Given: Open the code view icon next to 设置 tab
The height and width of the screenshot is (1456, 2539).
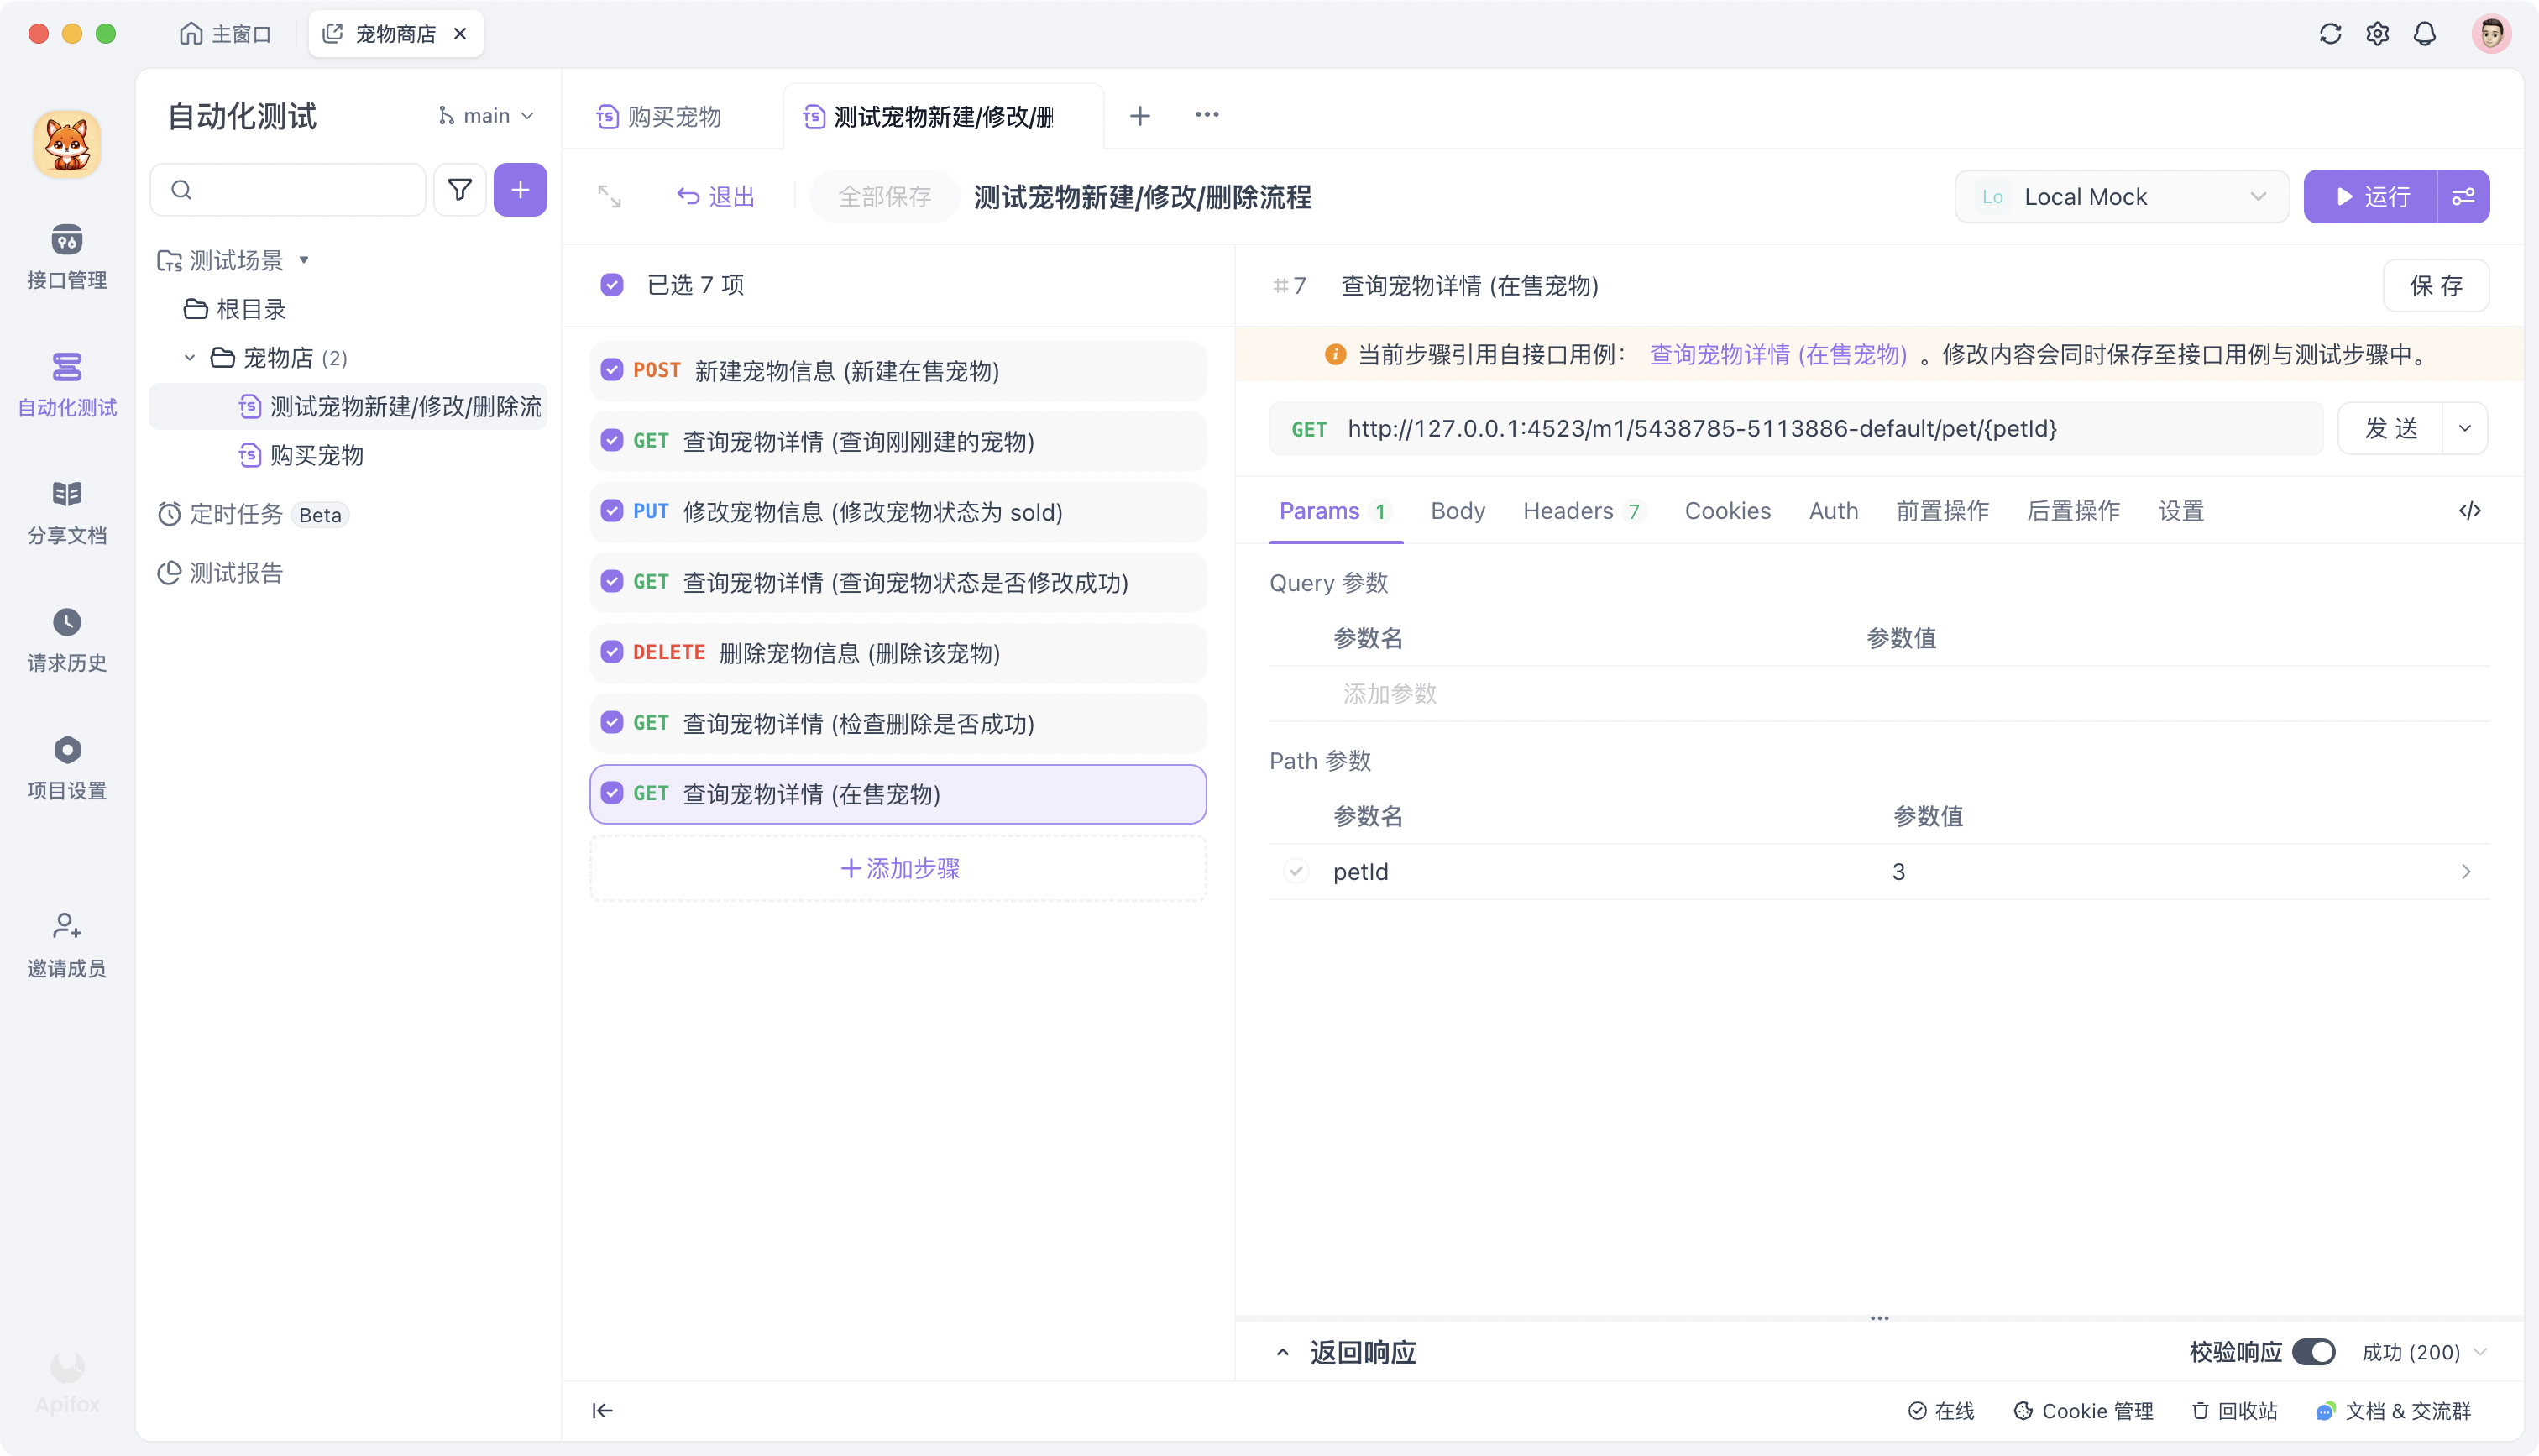Looking at the screenshot, I should click(2471, 510).
